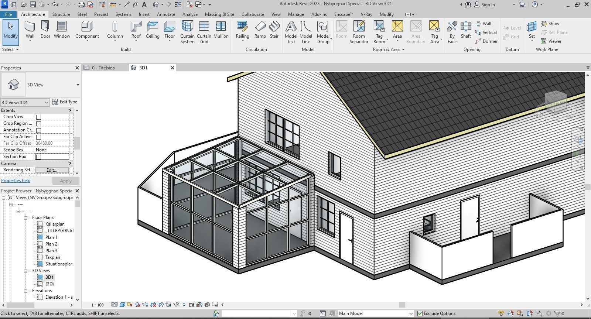Screen dimensions: 591x319
Task: Click the Dormer opening tool
Action: click(x=486, y=41)
